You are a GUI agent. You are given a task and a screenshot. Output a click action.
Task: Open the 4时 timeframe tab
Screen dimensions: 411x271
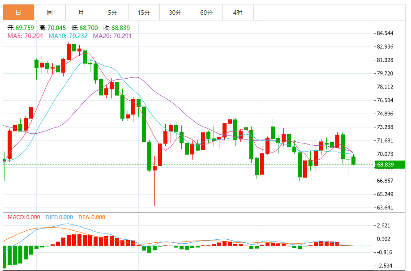(238, 13)
